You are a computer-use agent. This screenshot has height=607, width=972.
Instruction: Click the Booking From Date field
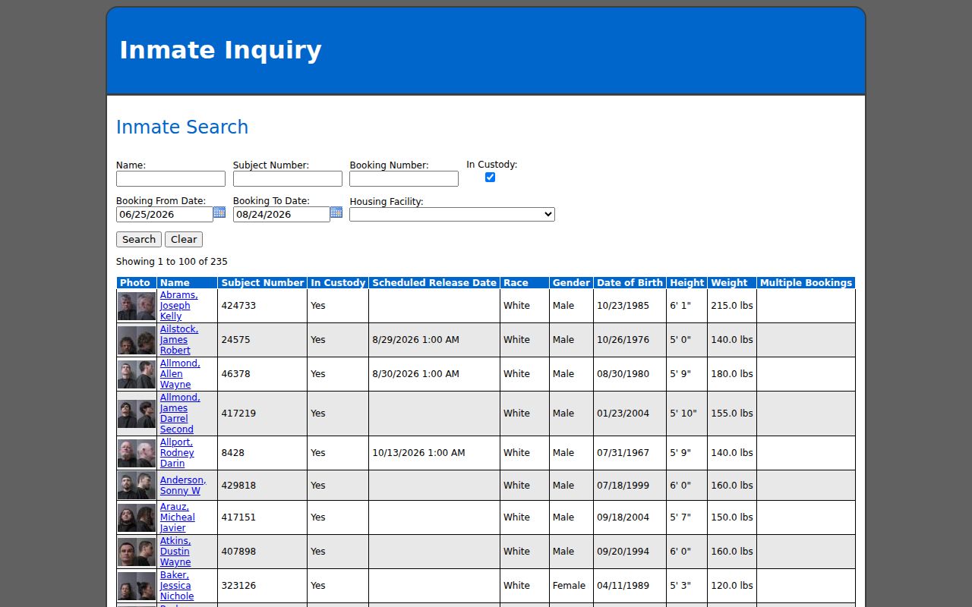pos(165,214)
